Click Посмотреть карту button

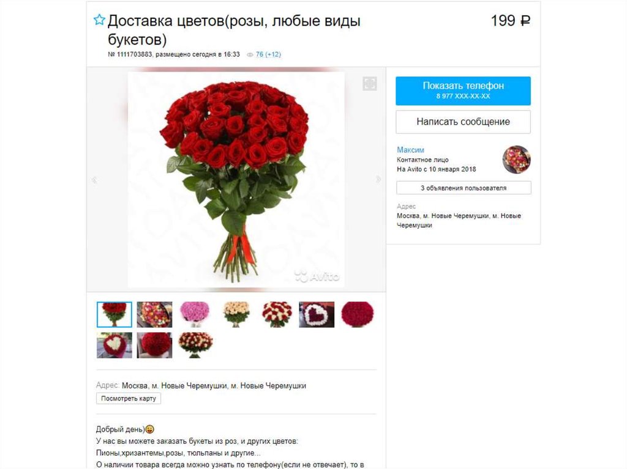click(x=129, y=398)
